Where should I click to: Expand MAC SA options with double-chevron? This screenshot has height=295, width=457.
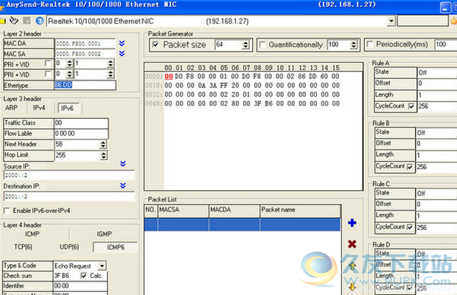pyautogui.click(x=122, y=53)
